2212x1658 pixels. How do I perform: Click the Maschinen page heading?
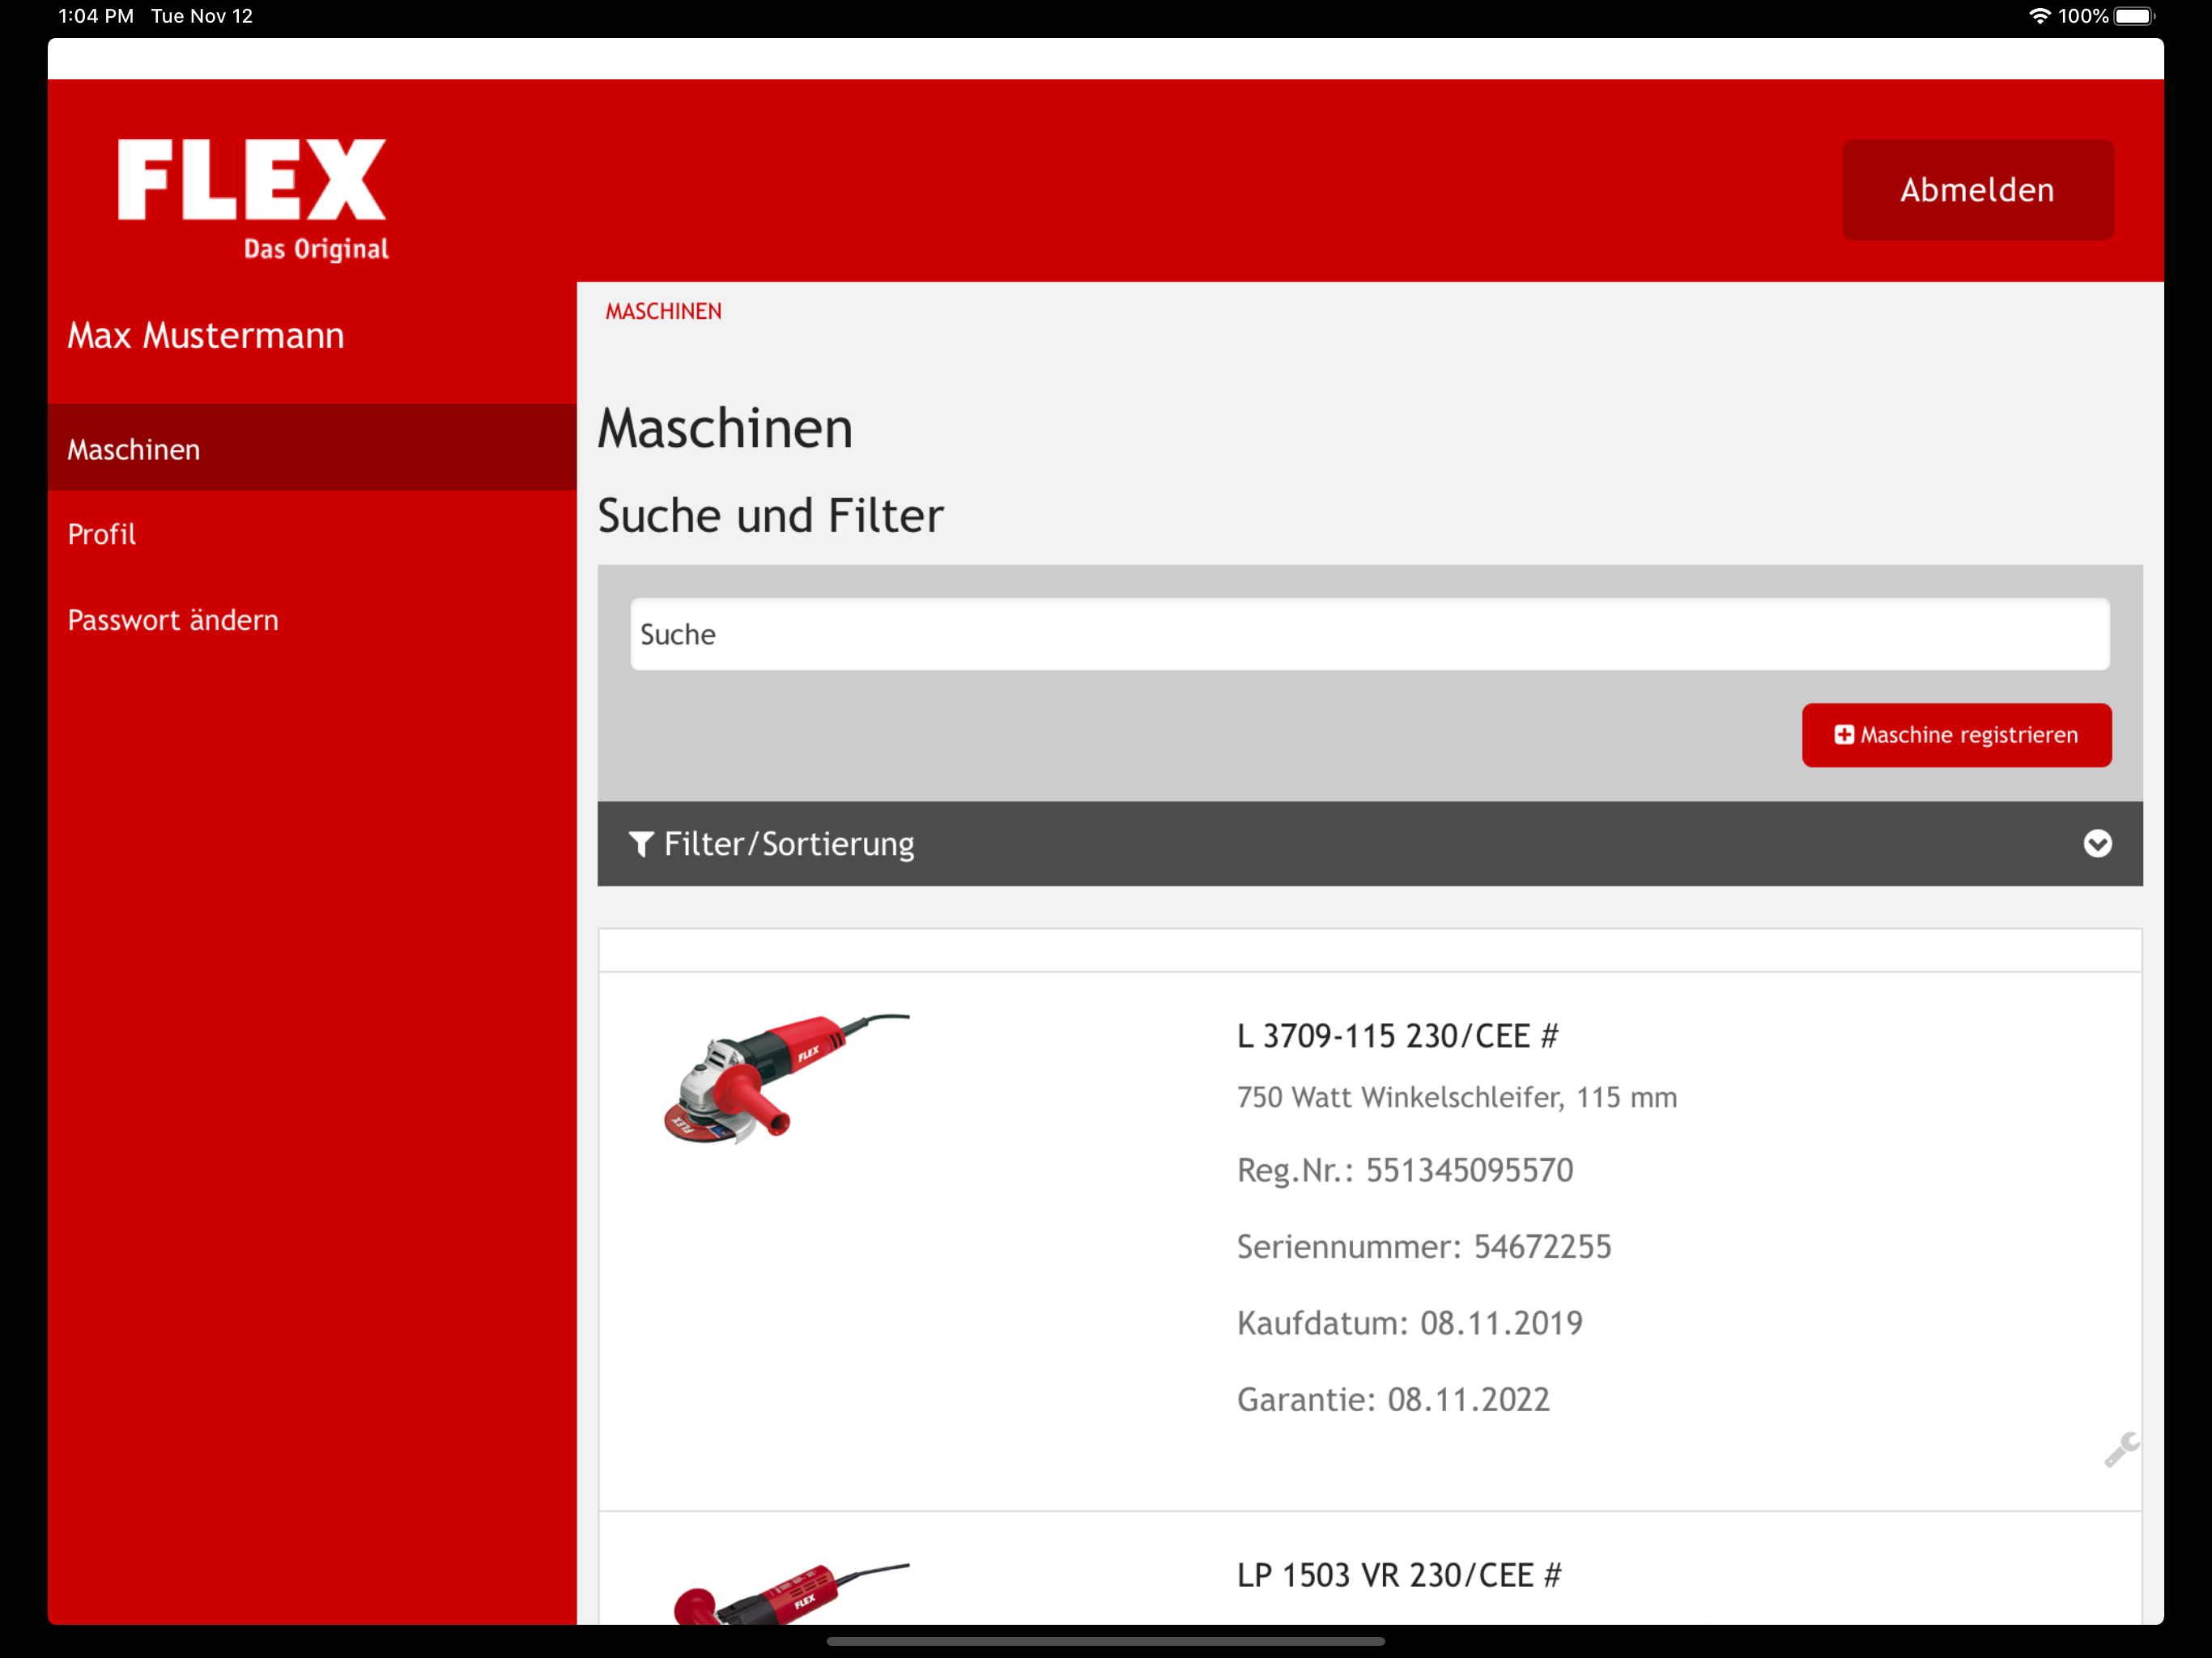pos(725,428)
